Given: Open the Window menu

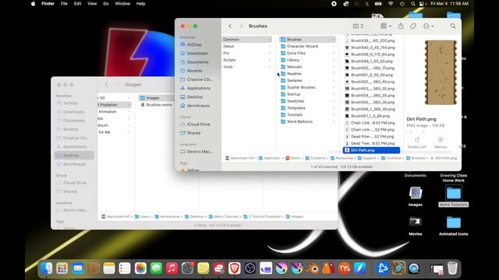Looking at the screenshot, I should 122,3.
